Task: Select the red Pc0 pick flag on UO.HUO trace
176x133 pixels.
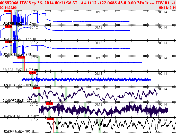Action: (8, 26)
